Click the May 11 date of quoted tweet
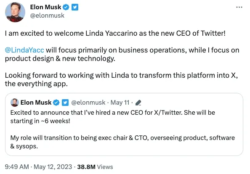 [x=120, y=103]
